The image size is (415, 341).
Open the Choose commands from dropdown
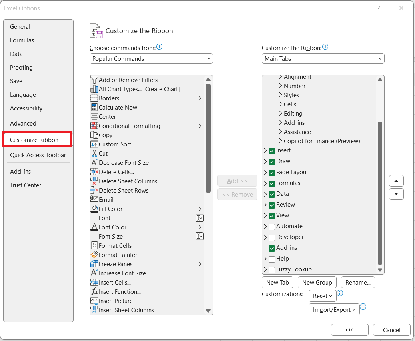[x=151, y=58]
